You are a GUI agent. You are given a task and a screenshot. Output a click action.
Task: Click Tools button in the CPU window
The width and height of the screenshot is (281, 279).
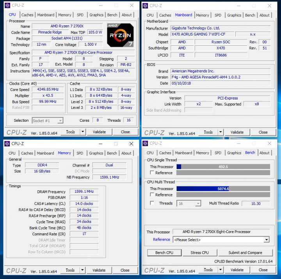(70, 132)
